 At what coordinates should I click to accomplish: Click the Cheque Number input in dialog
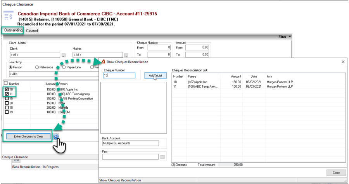pos(119,76)
